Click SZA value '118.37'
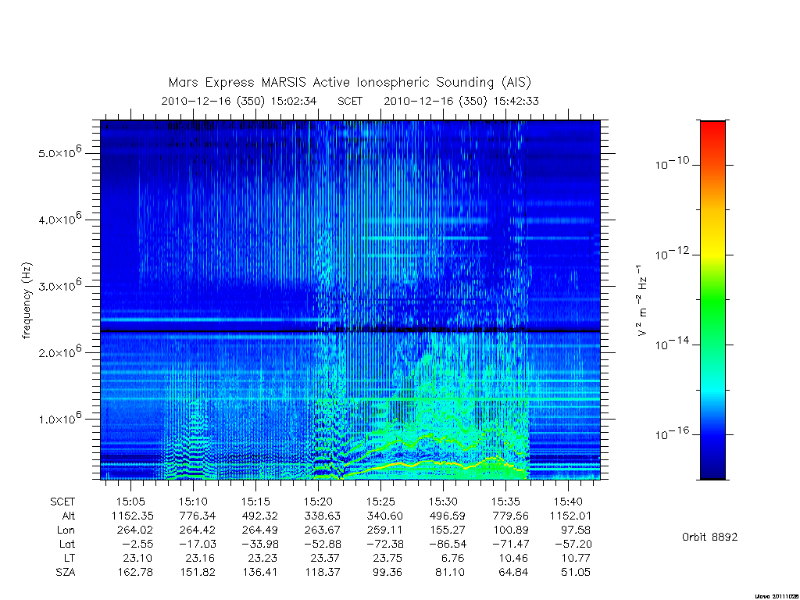Viewport: 800px width, 600px height. [322, 573]
